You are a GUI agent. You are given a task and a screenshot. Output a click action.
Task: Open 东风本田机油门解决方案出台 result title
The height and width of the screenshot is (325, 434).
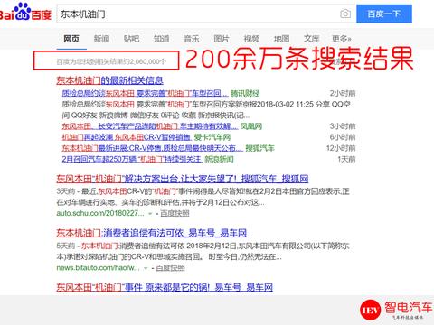[183, 179]
